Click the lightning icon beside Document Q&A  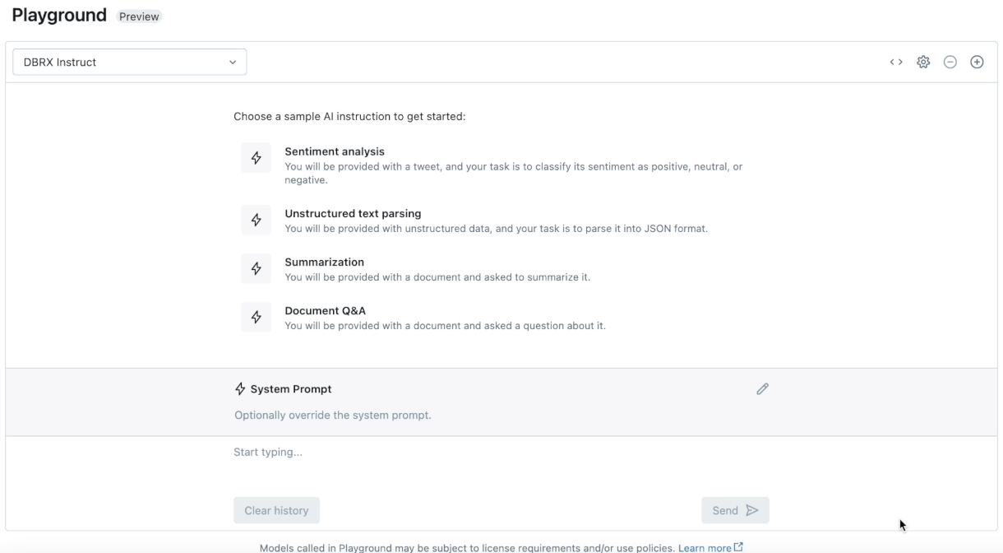click(256, 317)
